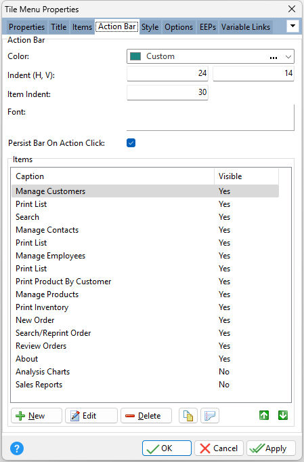Click the Delete item button
This screenshot has height=462, width=304.
(146, 415)
